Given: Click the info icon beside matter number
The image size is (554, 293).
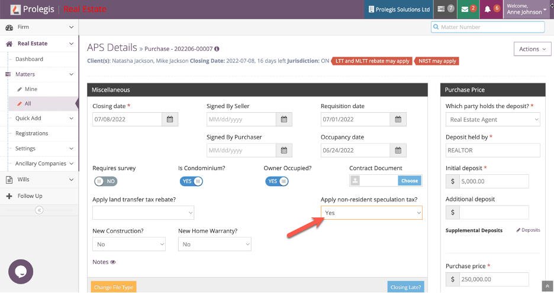Looking at the screenshot, I should tap(217, 49).
